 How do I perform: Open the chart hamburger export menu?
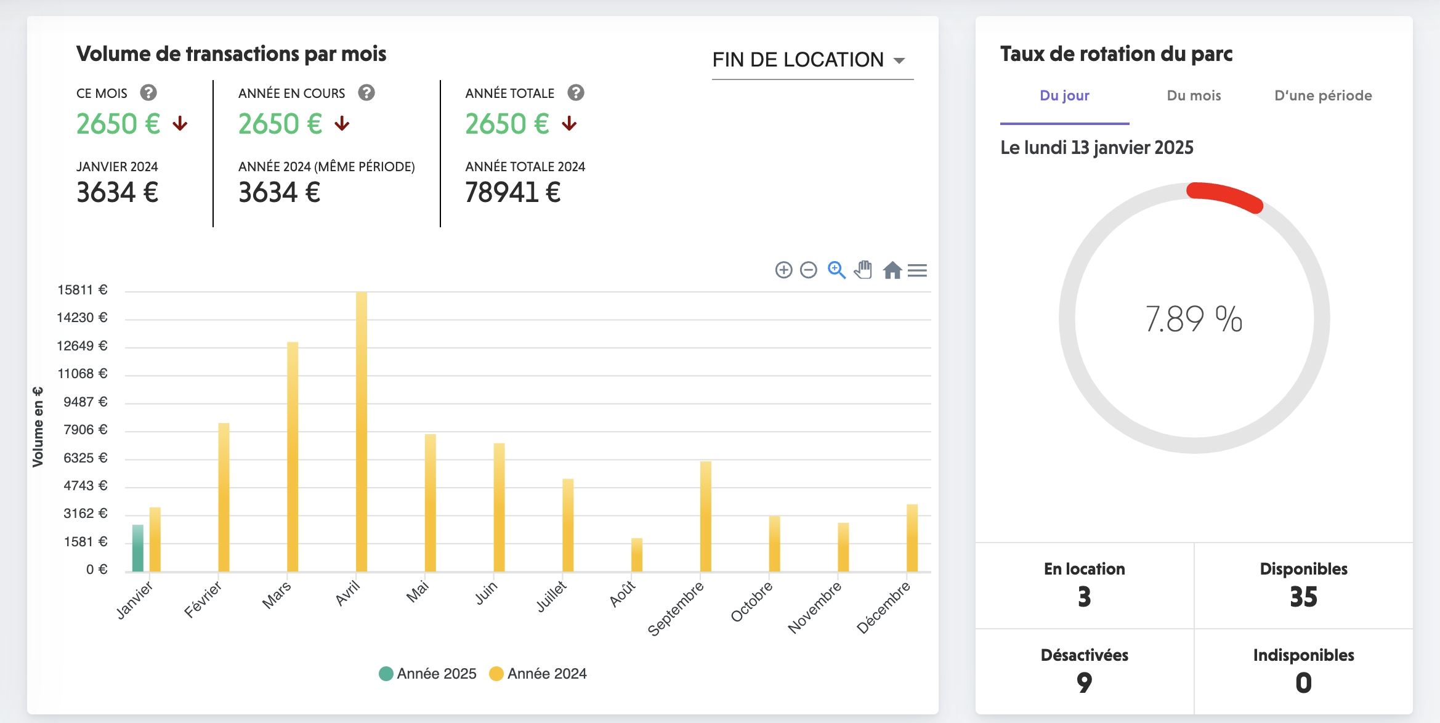coord(917,270)
